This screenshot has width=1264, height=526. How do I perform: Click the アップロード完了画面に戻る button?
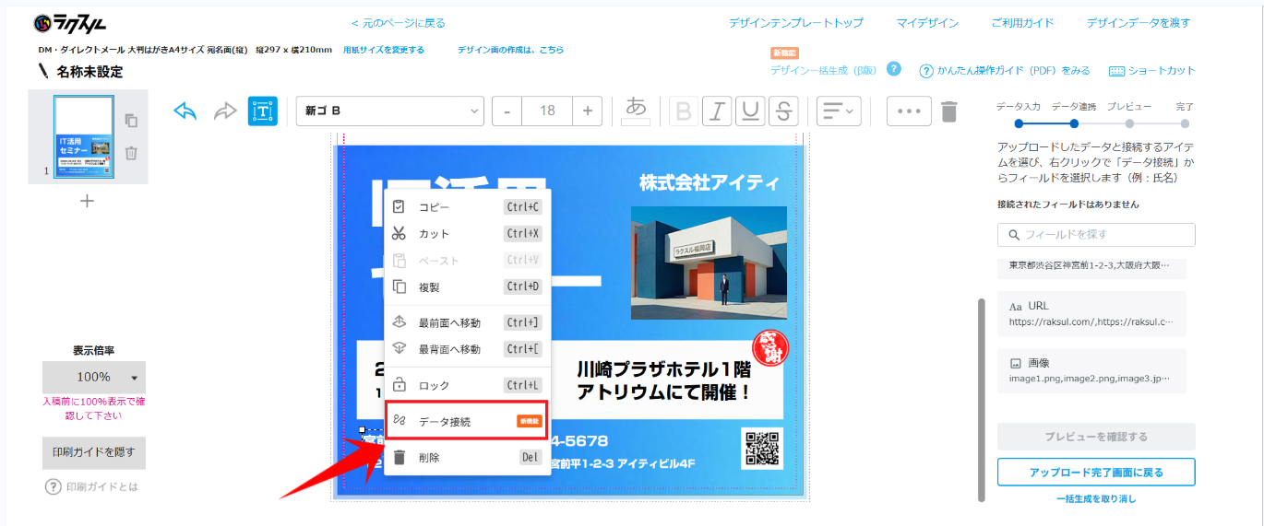[x=1096, y=472]
